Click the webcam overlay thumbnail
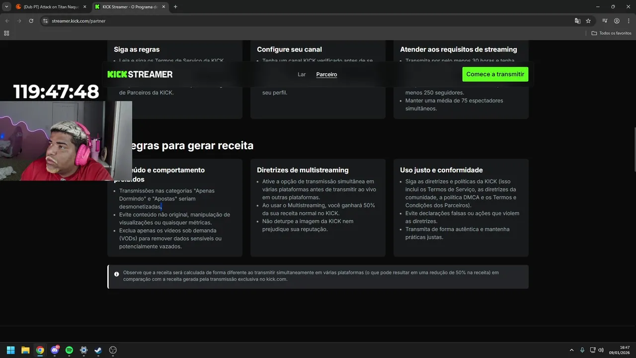This screenshot has height=358, width=636. pyautogui.click(x=66, y=141)
